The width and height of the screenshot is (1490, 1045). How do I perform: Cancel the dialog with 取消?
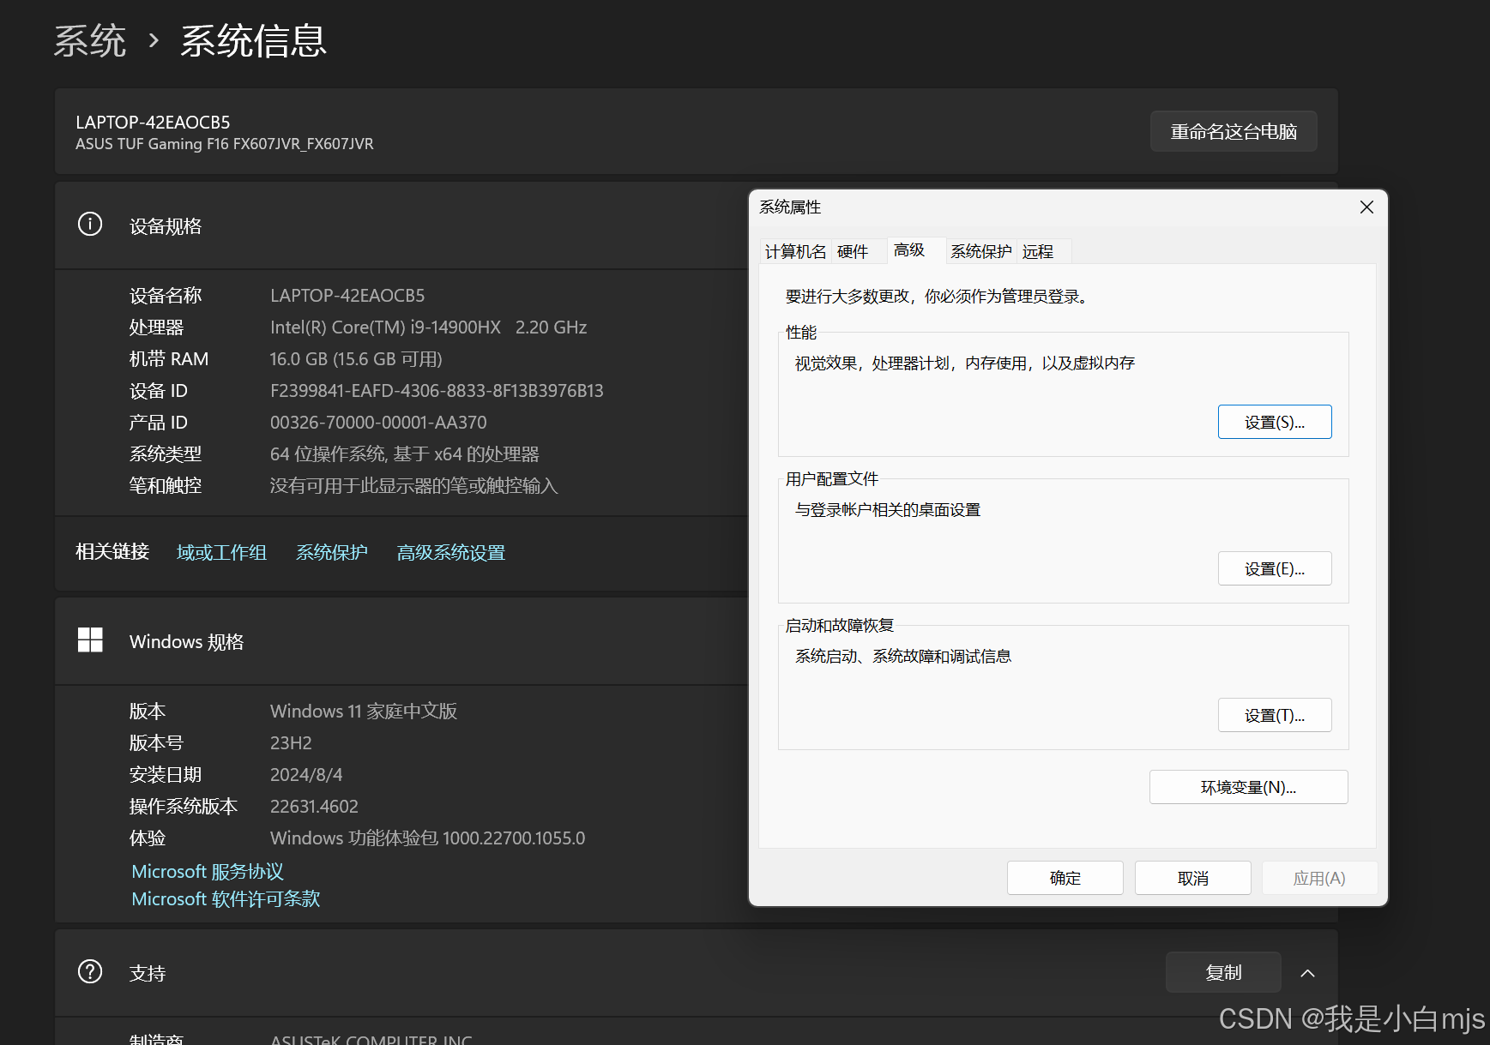(1192, 878)
